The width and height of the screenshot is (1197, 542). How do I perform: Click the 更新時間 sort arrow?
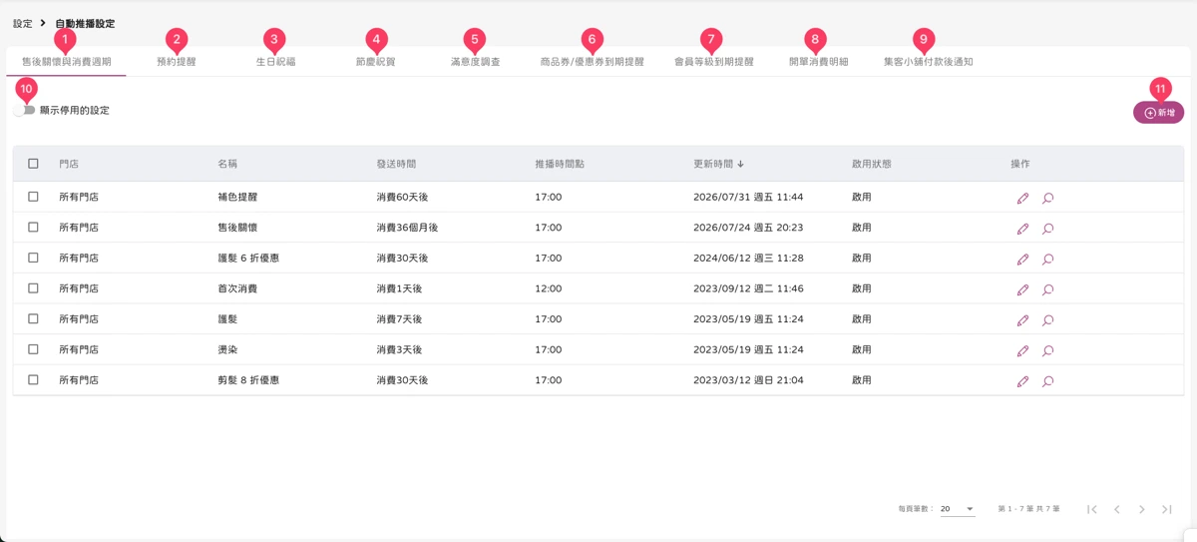pos(741,164)
